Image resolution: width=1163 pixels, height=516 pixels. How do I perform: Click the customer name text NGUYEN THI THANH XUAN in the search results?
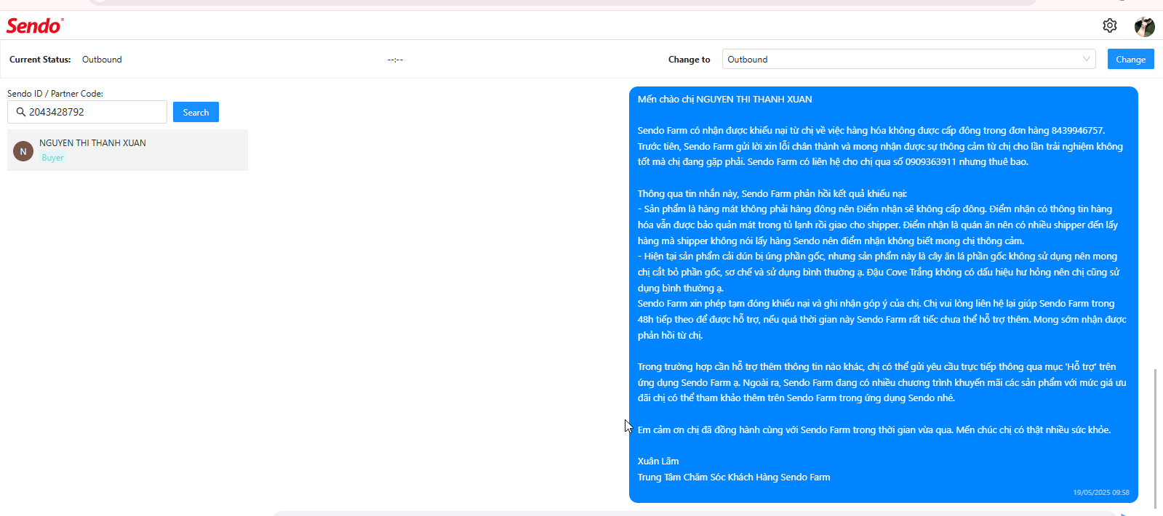[x=92, y=143]
